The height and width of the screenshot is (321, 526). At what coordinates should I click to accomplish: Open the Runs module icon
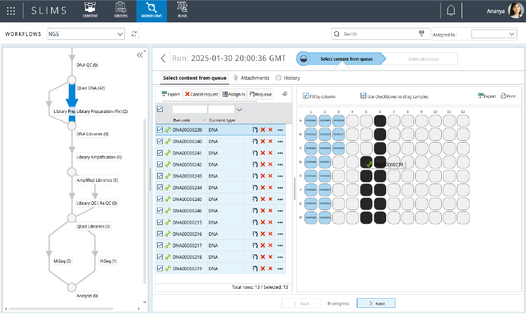(x=183, y=10)
